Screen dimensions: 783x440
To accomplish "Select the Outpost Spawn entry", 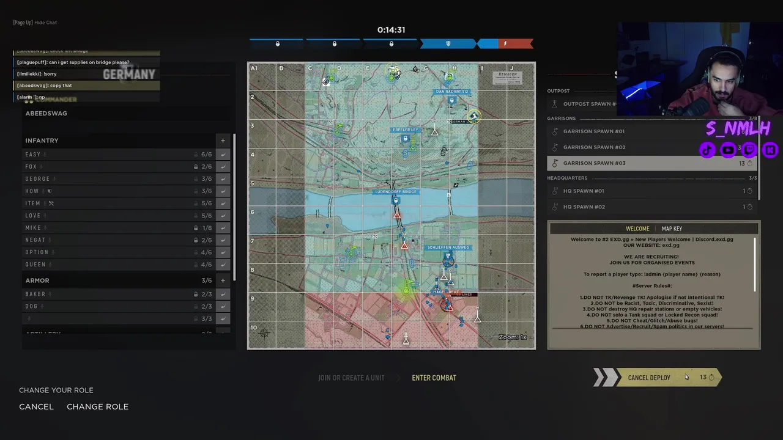I will pos(581,104).
